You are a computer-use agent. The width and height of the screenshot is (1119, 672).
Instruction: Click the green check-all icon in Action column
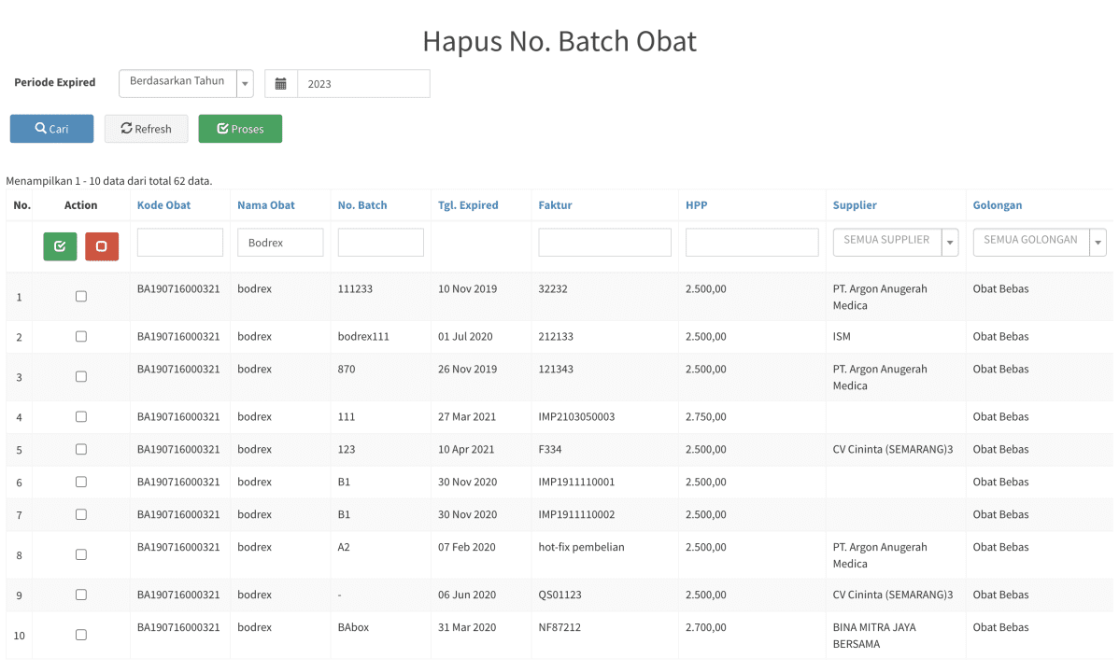60,246
